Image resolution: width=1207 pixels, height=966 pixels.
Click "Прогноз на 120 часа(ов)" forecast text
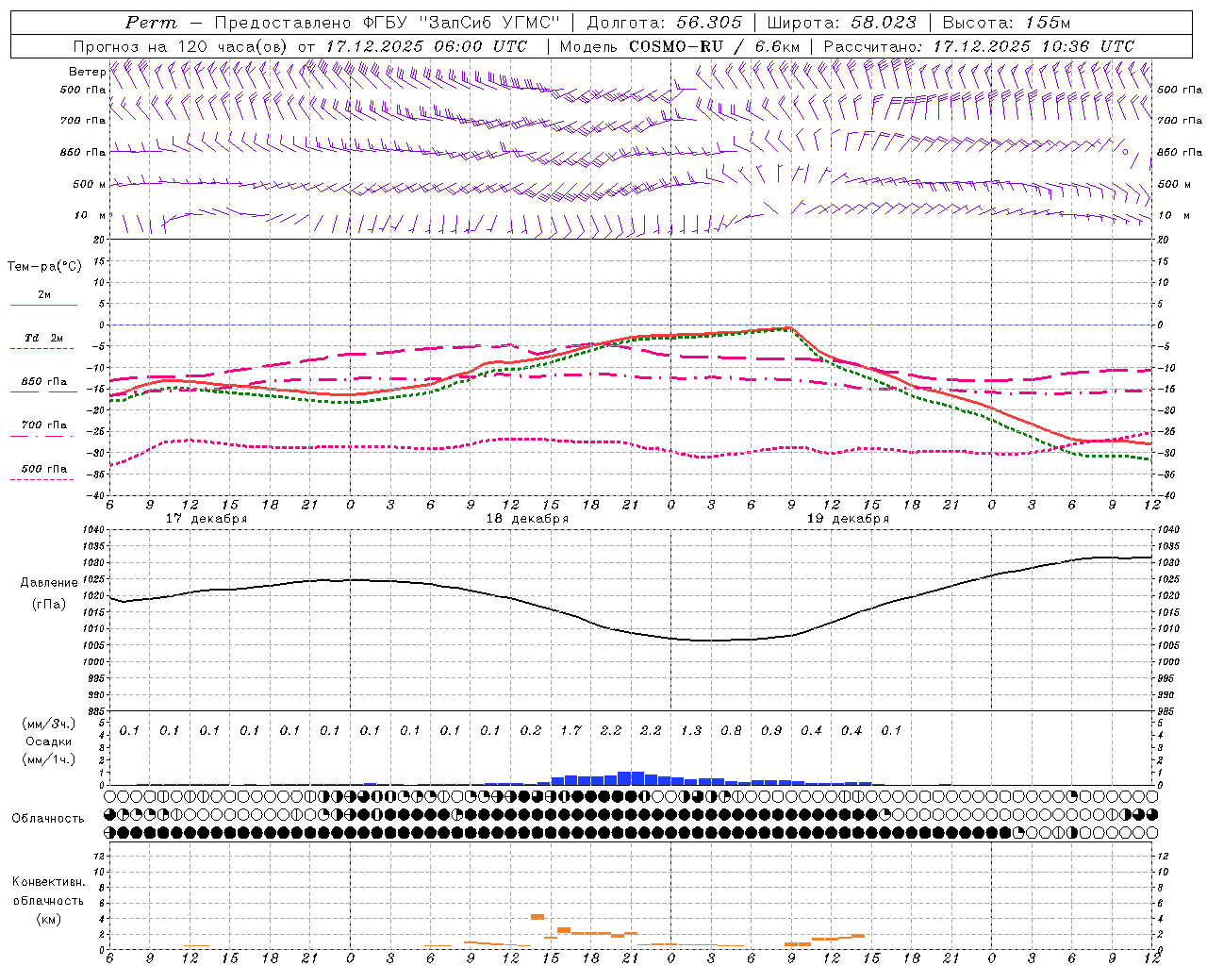point(181,46)
